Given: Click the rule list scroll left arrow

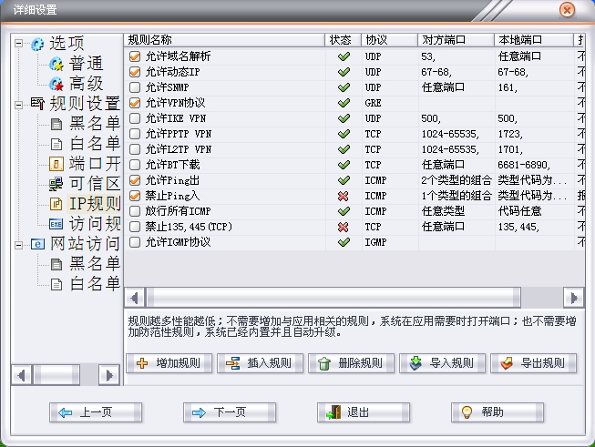Looking at the screenshot, I should tap(135, 298).
